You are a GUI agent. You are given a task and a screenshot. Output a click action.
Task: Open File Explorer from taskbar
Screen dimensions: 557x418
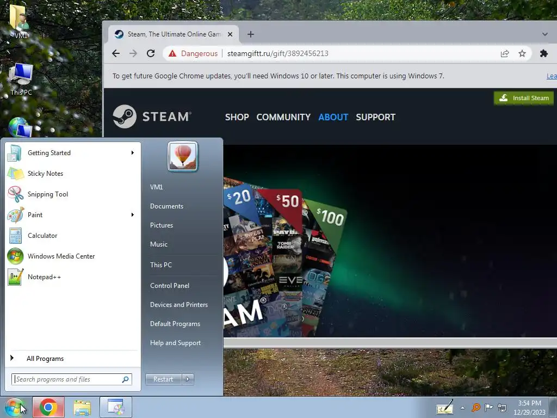82,407
